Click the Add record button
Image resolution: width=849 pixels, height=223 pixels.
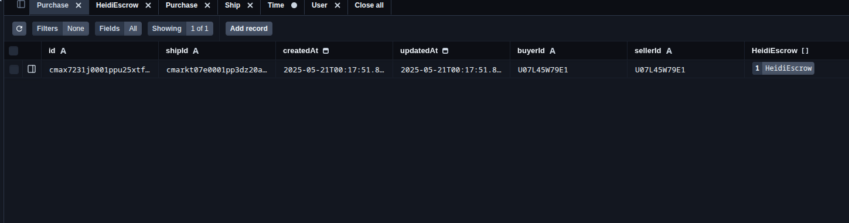(x=249, y=29)
